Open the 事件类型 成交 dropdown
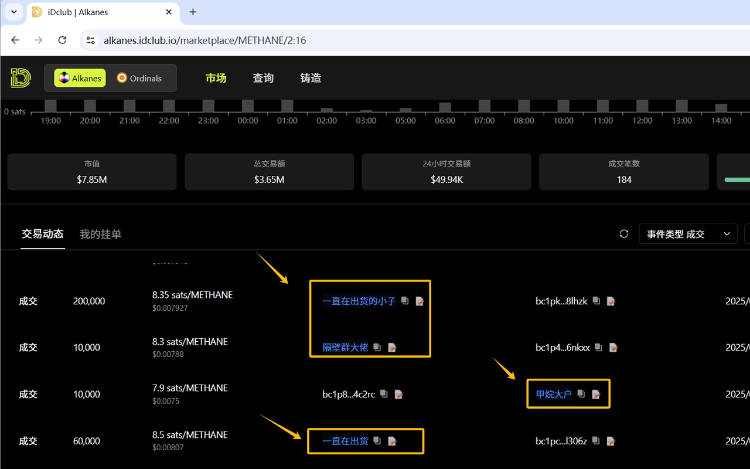Viewport: 750px width, 469px height. coord(688,234)
